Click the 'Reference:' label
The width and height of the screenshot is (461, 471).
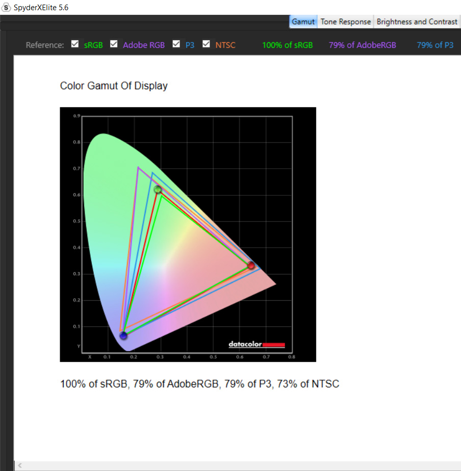click(45, 45)
